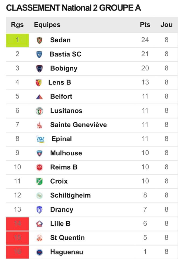Click the Bastia SC club logo

pos(39,54)
